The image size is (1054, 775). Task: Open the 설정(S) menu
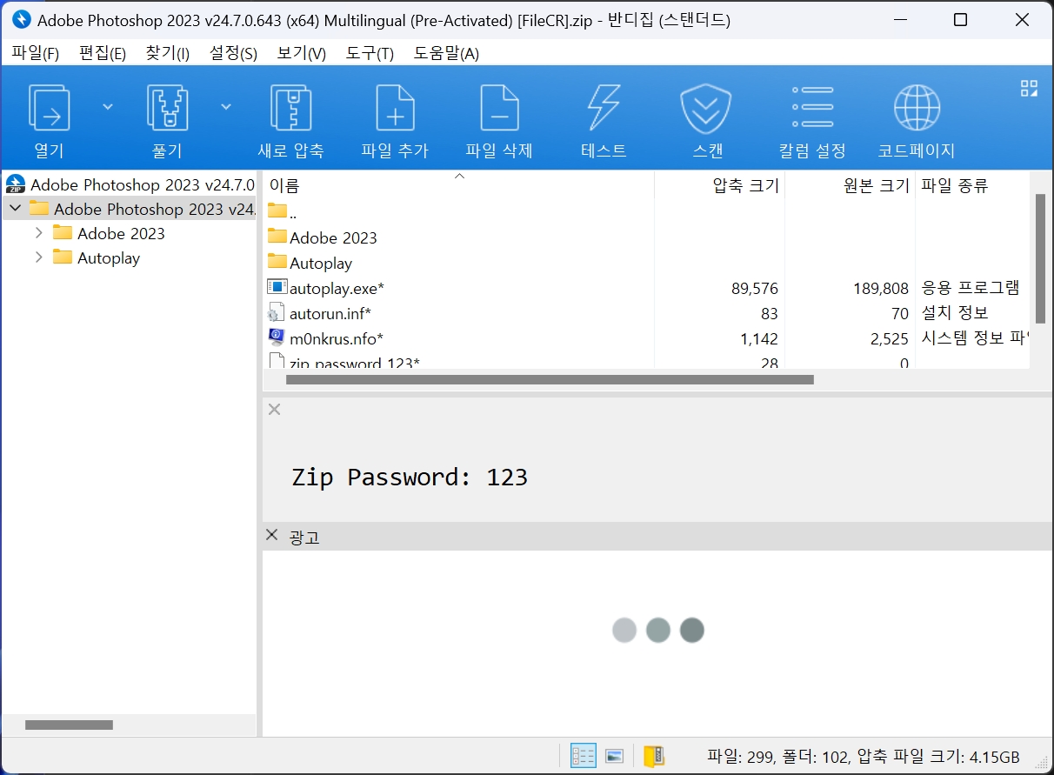pyautogui.click(x=233, y=53)
